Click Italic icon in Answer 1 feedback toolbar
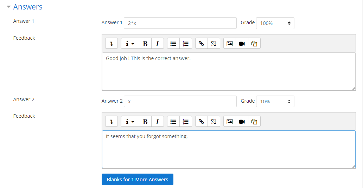 [x=157, y=44]
